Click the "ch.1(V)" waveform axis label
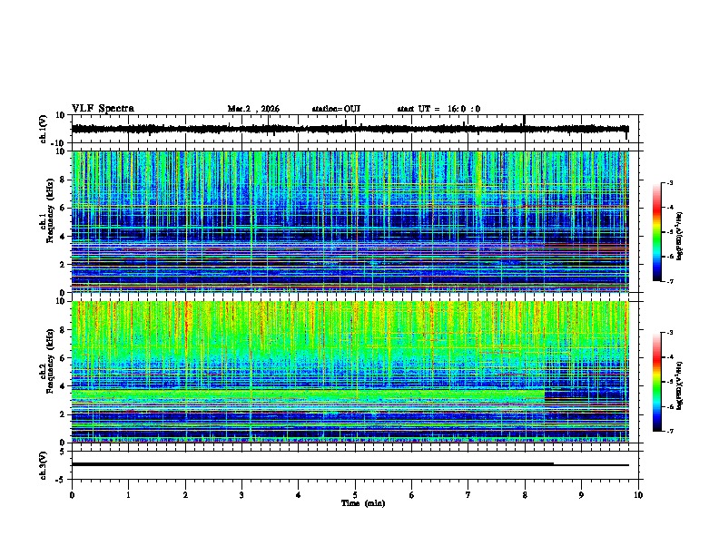 click(44, 129)
